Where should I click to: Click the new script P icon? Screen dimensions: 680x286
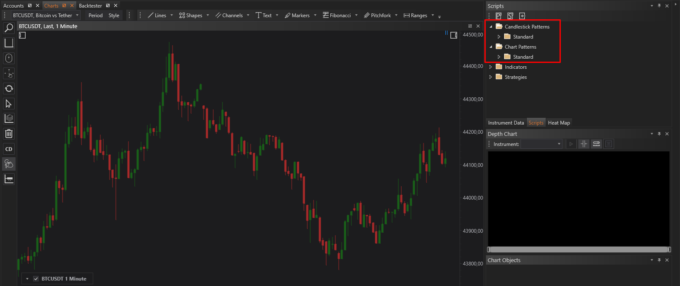coord(498,16)
